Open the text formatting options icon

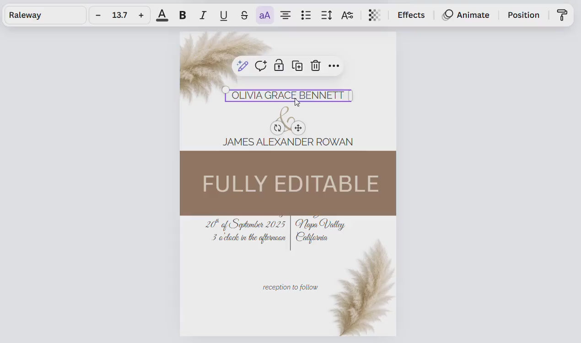(x=348, y=15)
